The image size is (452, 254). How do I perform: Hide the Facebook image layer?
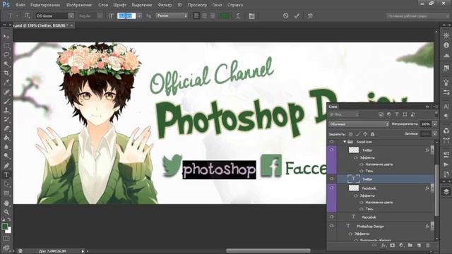[x=331, y=188]
